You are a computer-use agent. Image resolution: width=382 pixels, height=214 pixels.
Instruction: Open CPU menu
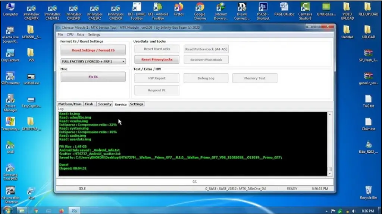pos(70,35)
